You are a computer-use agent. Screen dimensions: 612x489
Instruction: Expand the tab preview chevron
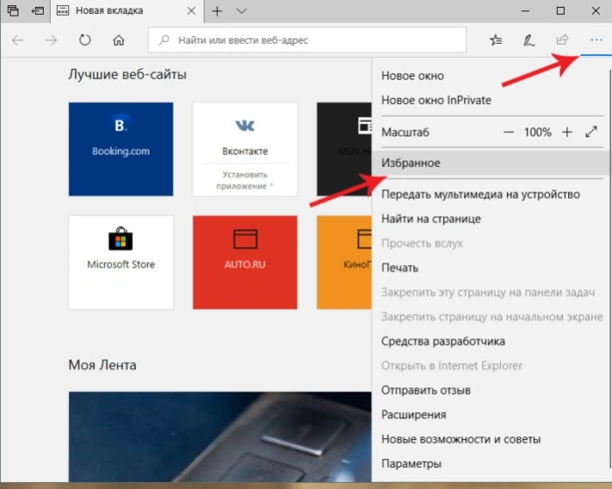click(x=242, y=10)
